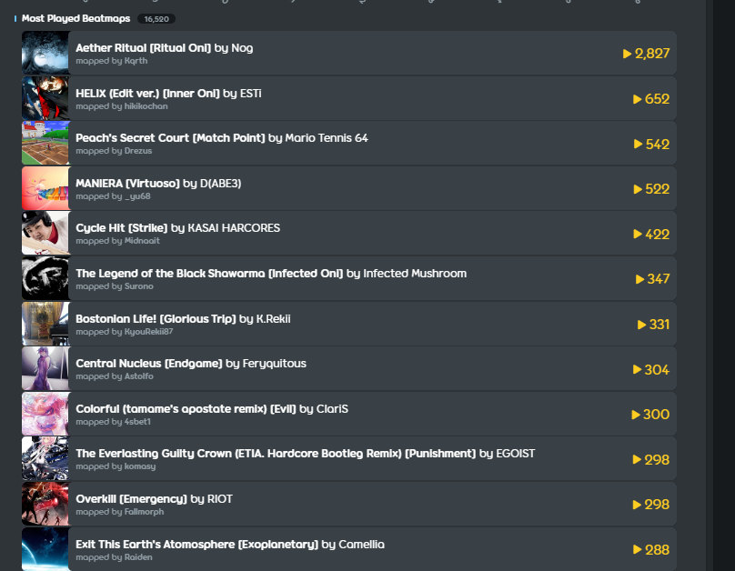This screenshot has width=735, height=571.
Task: Click the Exit This Earth's Atomosphere thumbnail
Action: [x=45, y=549]
